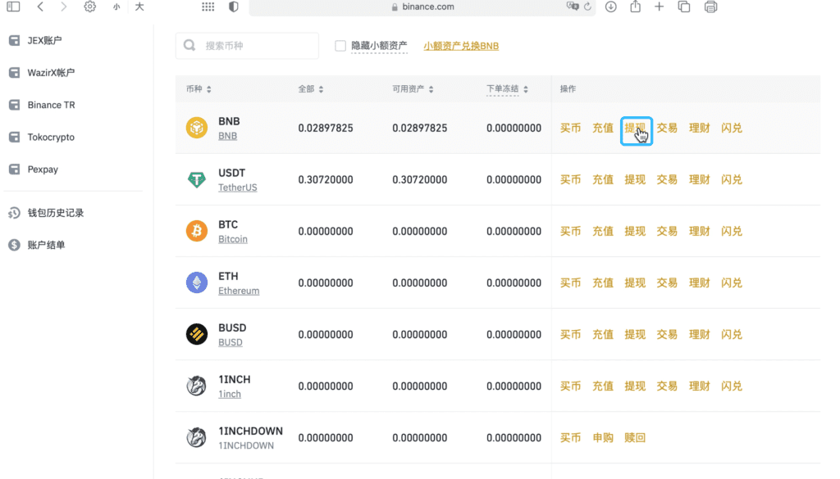Click 闪兑 convert in the BUSD row

coord(731,335)
